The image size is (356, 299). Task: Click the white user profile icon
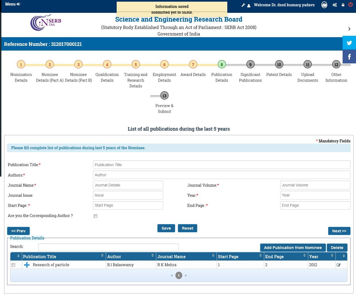pos(249,5)
